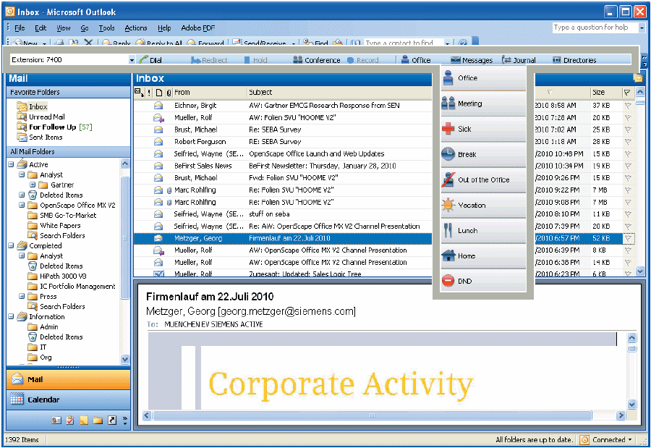Image resolution: width=651 pixels, height=448 pixels.
Task: Switch to the Mail pane button
Action: tap(68, 379)
